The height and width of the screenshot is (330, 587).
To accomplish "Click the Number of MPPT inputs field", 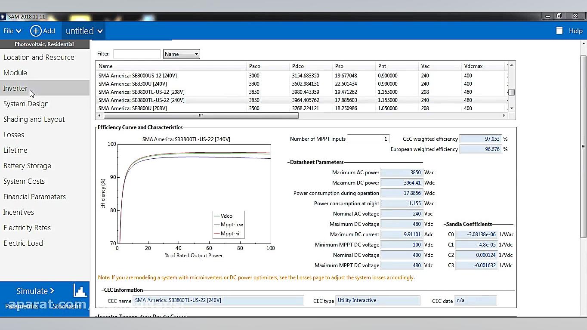I will click(x=368, y=139).
